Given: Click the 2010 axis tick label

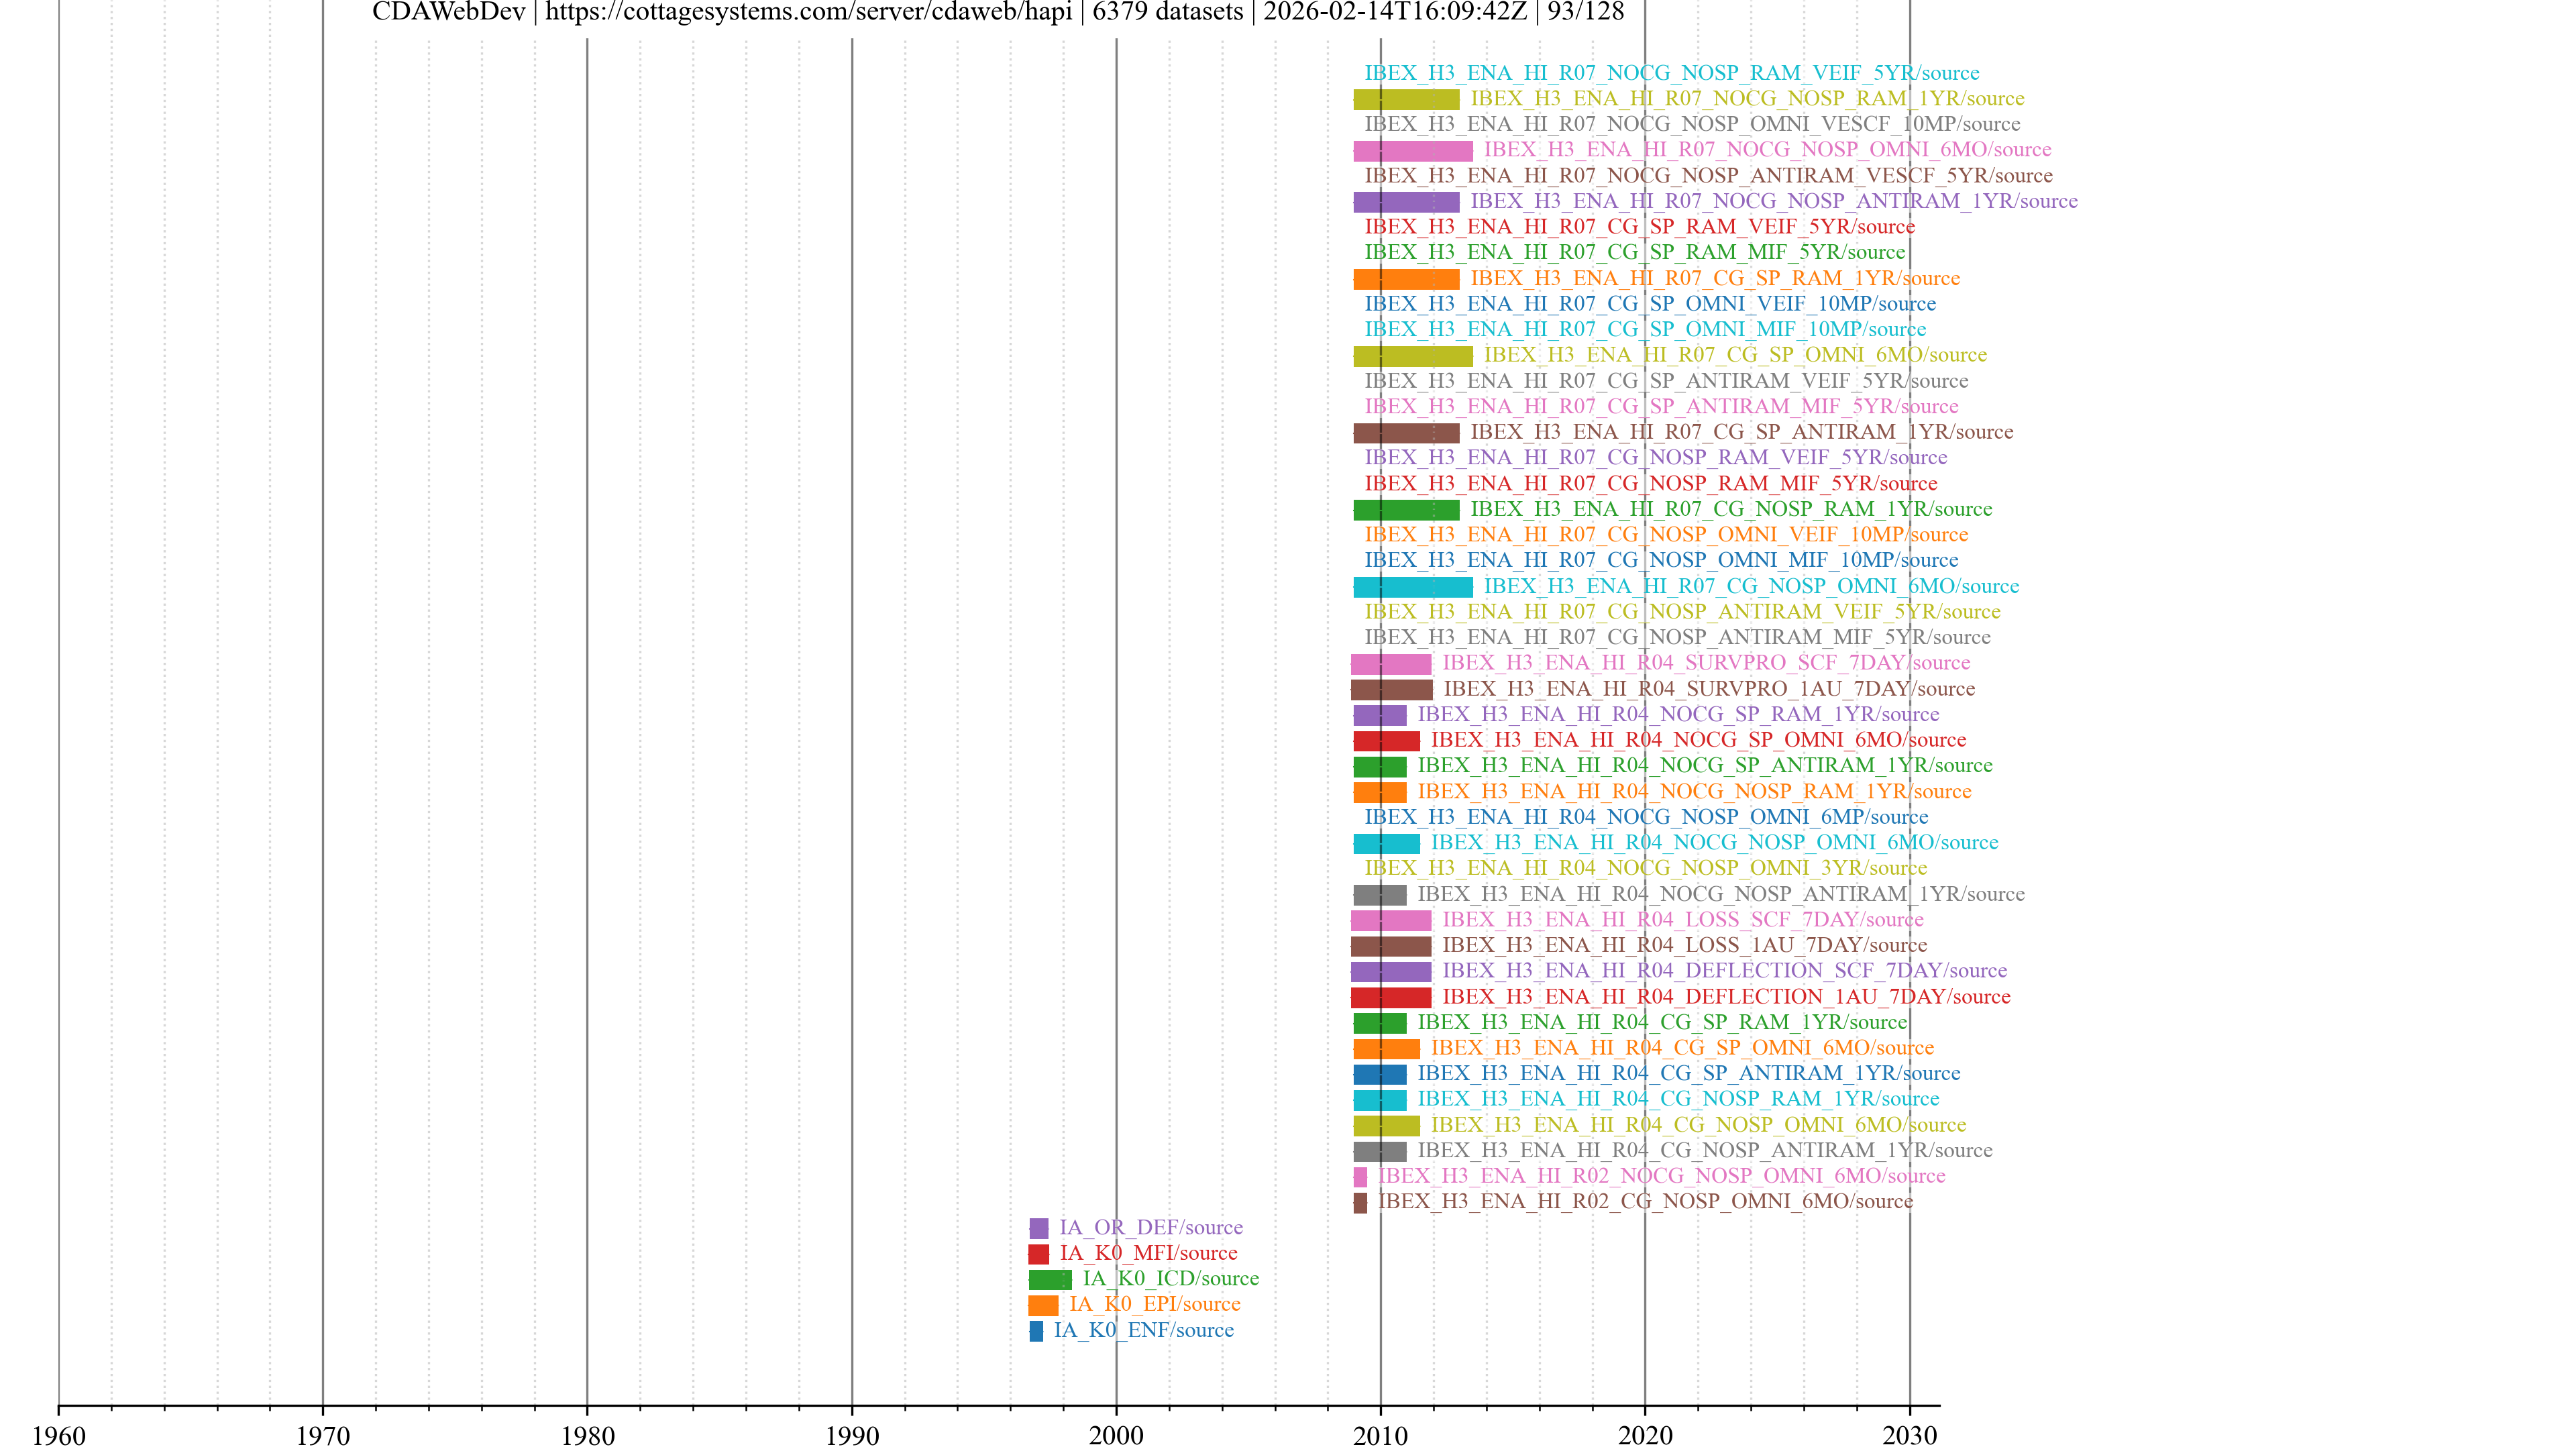Looking at the screenshot, I should coord(1380,1436).
